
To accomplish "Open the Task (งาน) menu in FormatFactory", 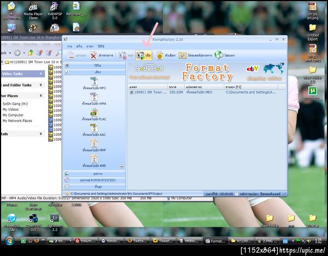I will [x=69, y=46].
